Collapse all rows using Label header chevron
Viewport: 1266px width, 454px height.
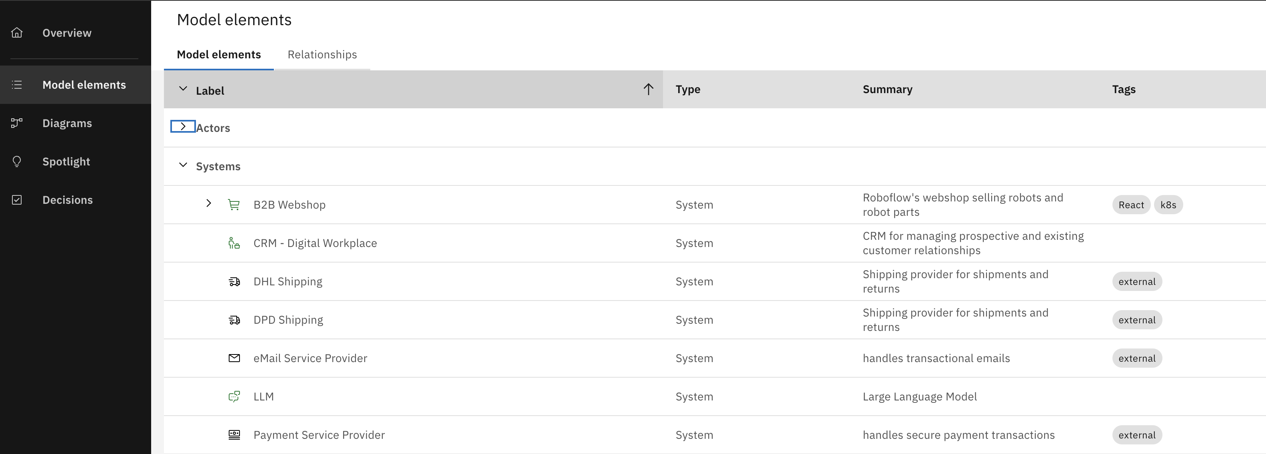coord(183,89)
